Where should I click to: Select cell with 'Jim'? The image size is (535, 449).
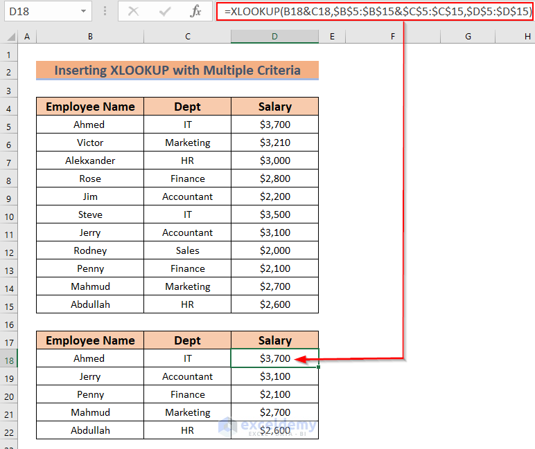click(x=90, y=196)
